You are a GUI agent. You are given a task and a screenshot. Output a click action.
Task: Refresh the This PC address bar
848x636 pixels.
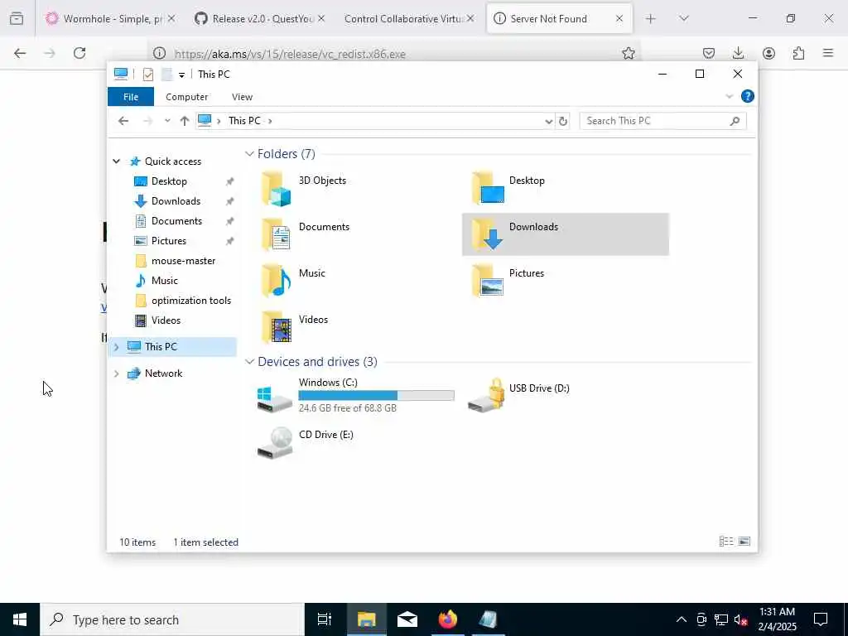(x=563, y=121)
